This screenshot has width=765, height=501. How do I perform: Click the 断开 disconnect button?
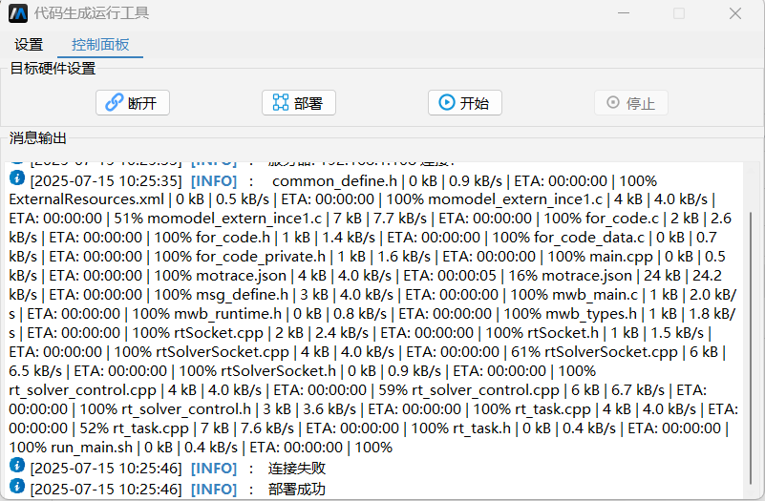tap(133, 103)
